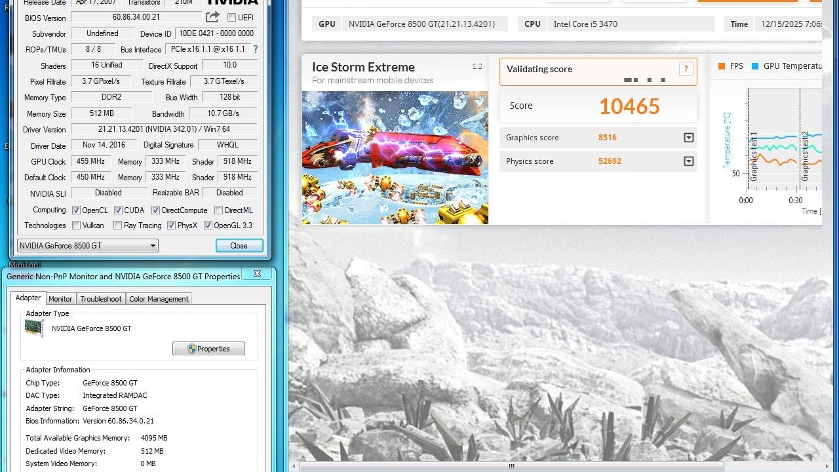Image resolution: width=839 pixels, height=472 pixels.
Task: Click the BIOS export share icon
Action: coord(212,17)
